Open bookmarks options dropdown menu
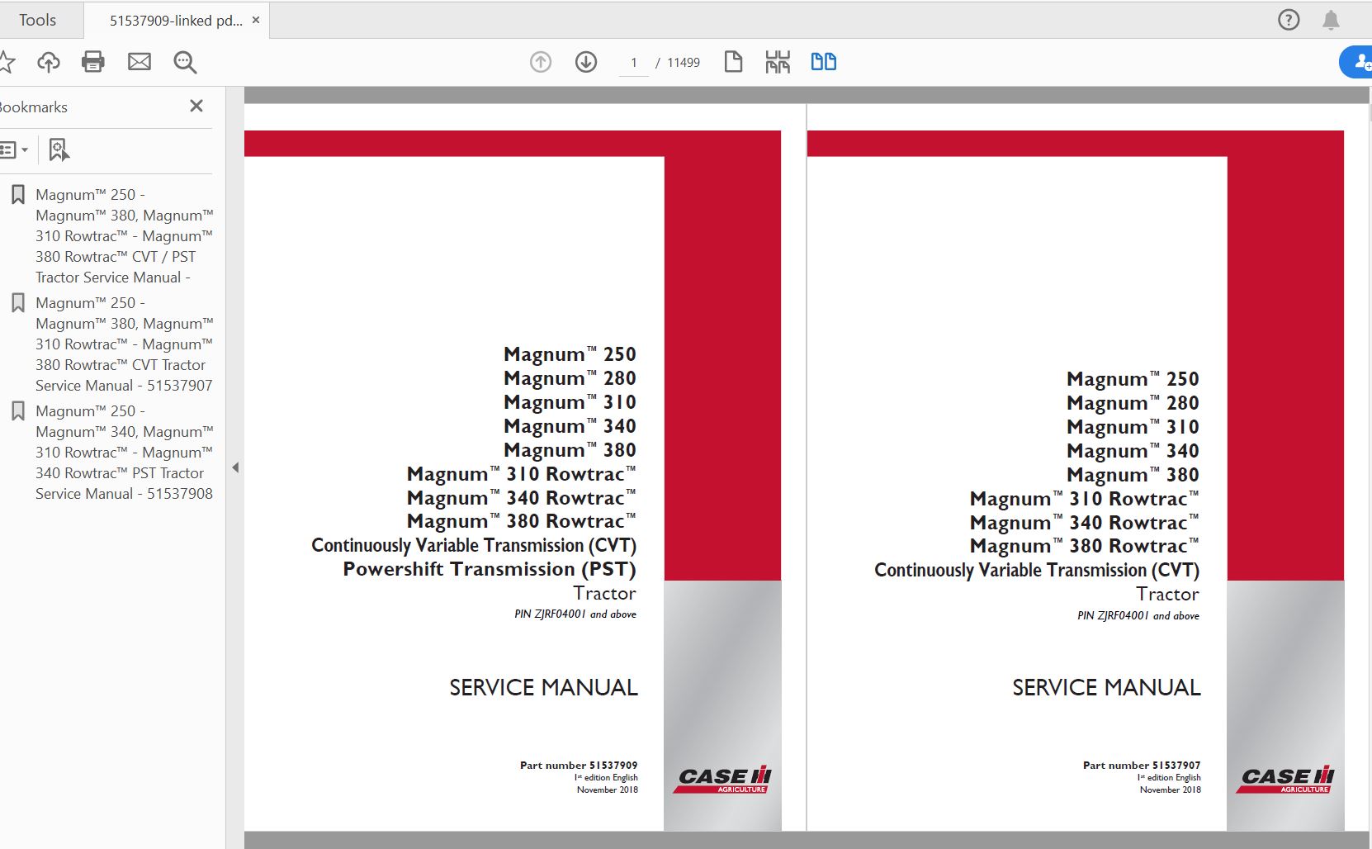This screenshot has height=849, width=1372. (x=14, y=149)
